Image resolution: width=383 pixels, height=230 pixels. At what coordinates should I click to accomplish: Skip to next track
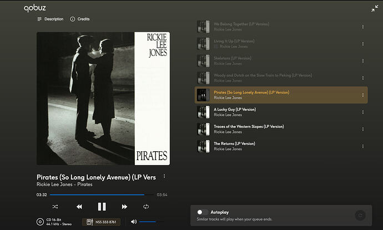coord(124,207)
